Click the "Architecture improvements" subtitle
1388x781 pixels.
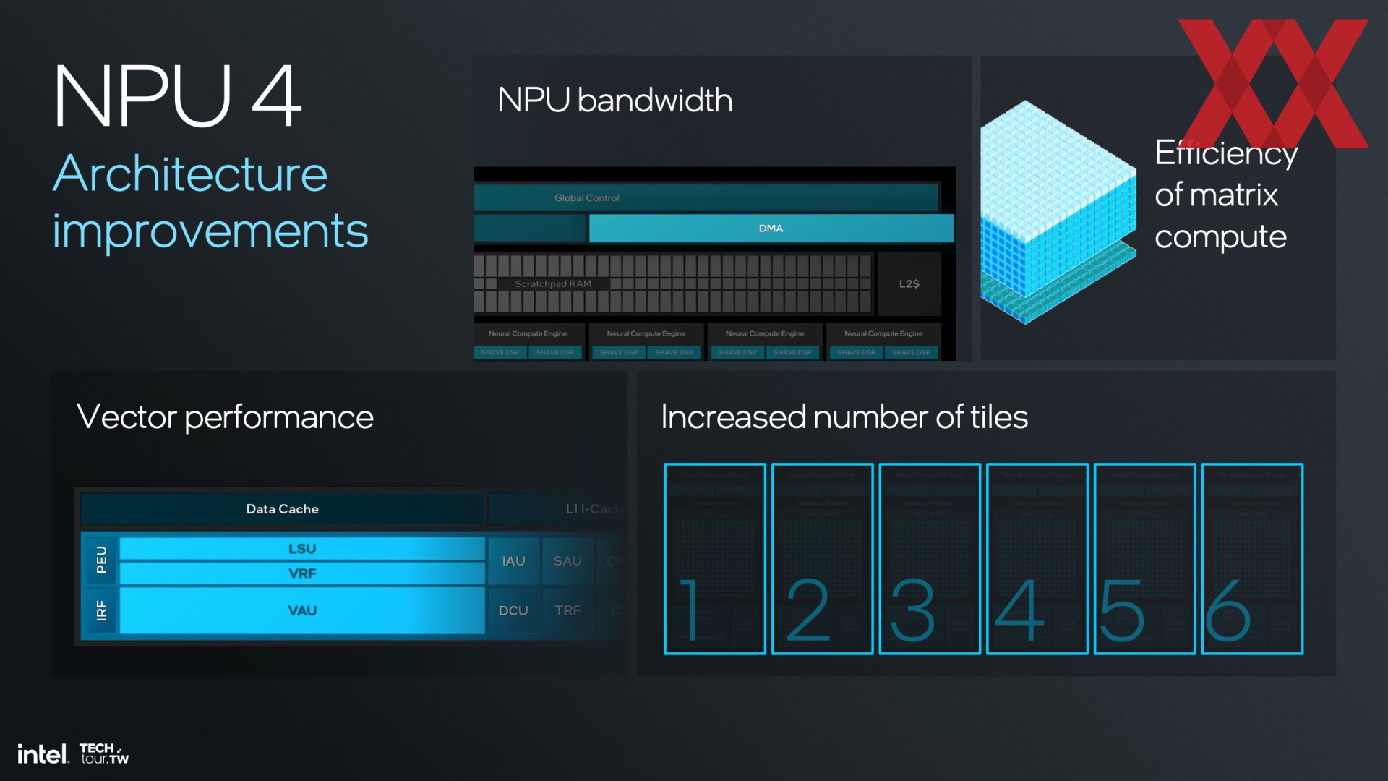coord(210,202)
